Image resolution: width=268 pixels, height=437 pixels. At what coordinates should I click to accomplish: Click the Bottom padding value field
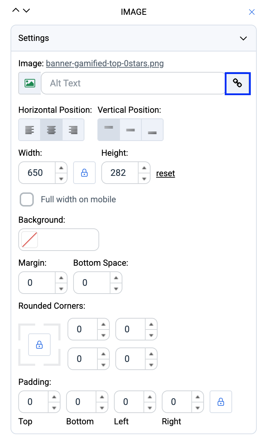click(81, 402)
